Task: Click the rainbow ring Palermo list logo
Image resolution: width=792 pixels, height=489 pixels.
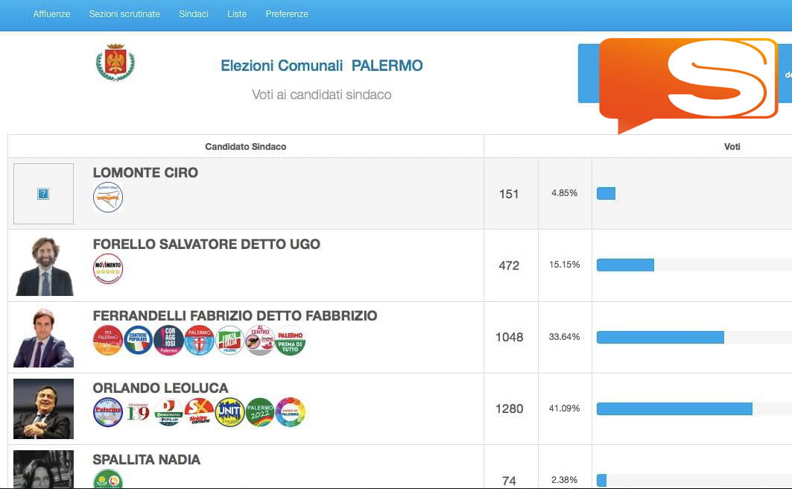Action: tap(291, 412)
